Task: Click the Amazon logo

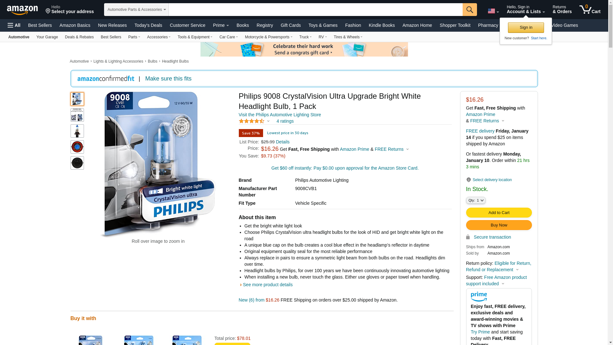Action: [x=22, y=10]
